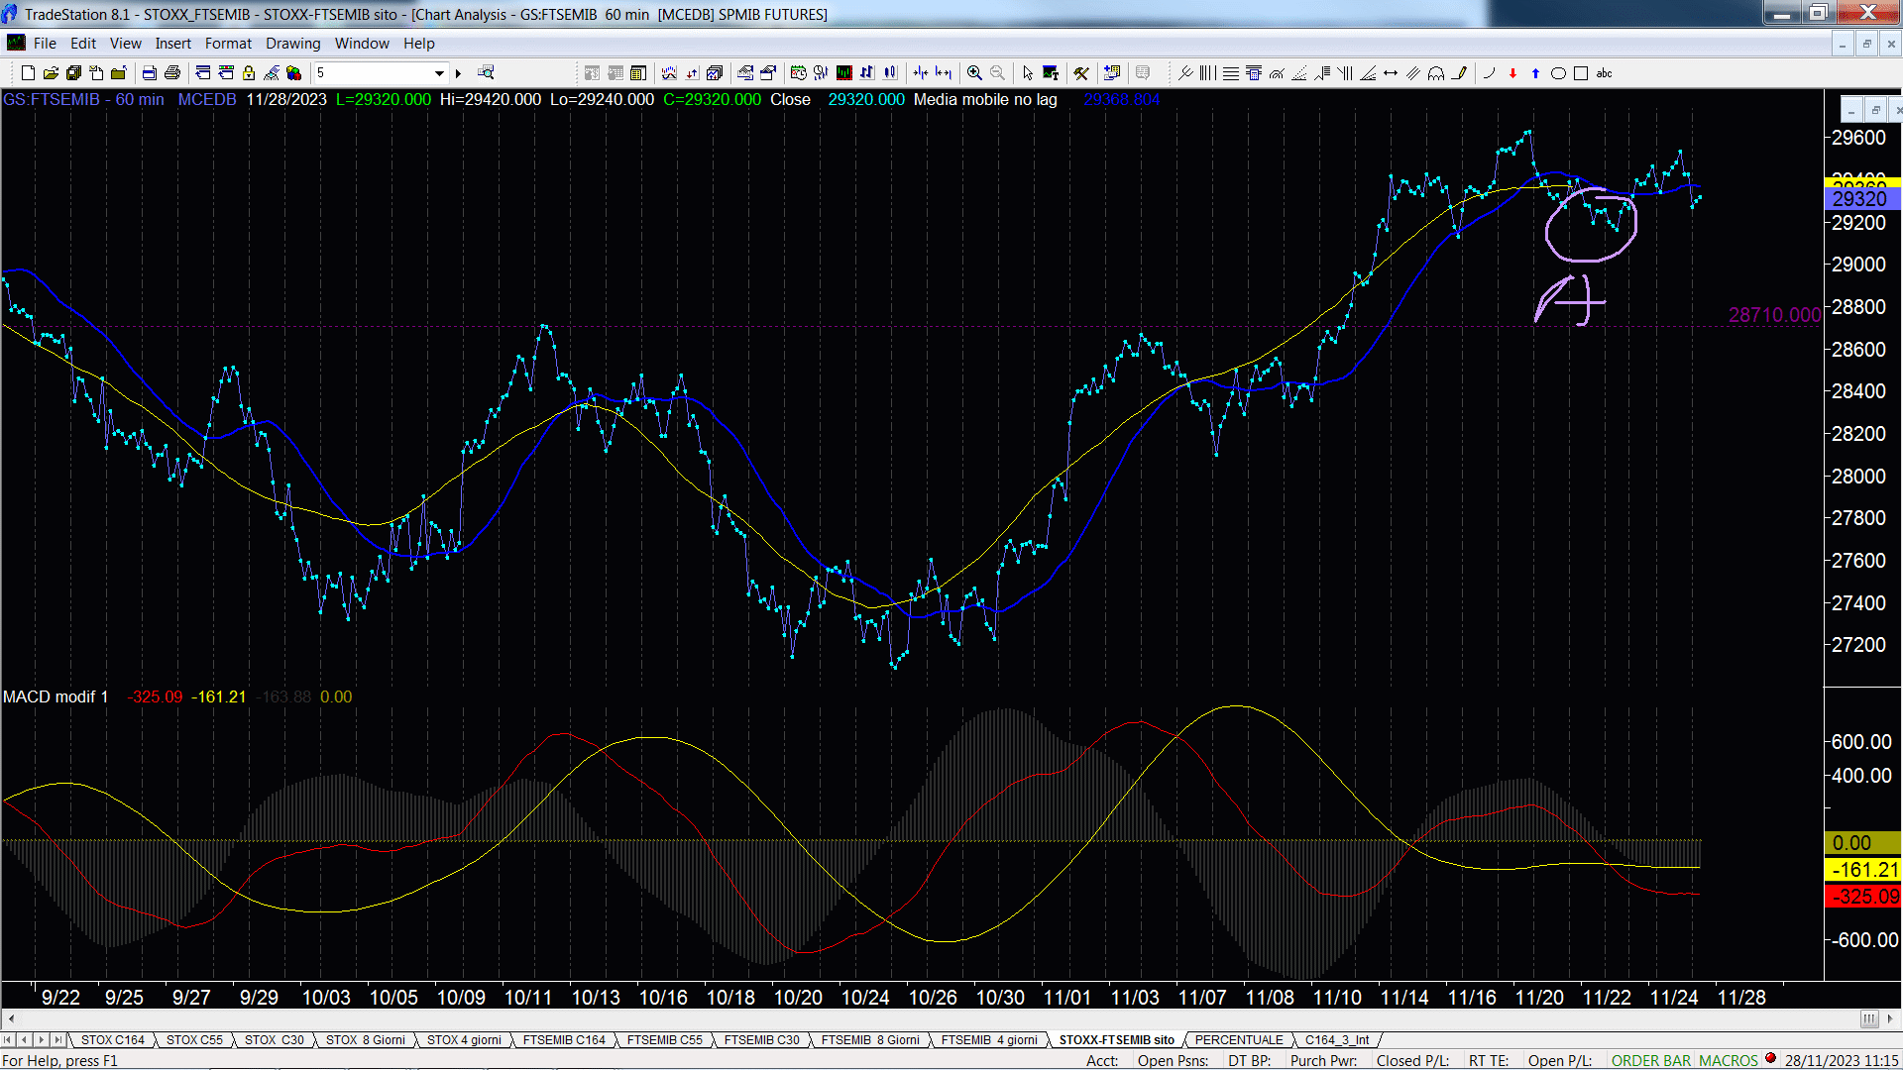Select the red down arrow tool

coord(1512,73)
